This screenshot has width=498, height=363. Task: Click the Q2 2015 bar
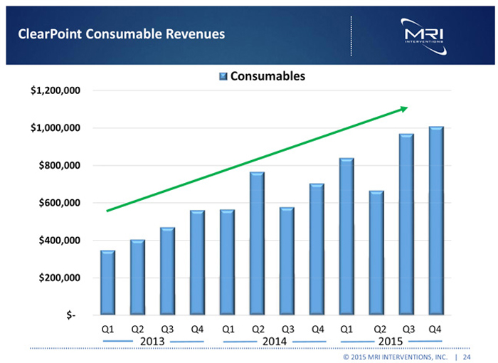coord(376,253)
